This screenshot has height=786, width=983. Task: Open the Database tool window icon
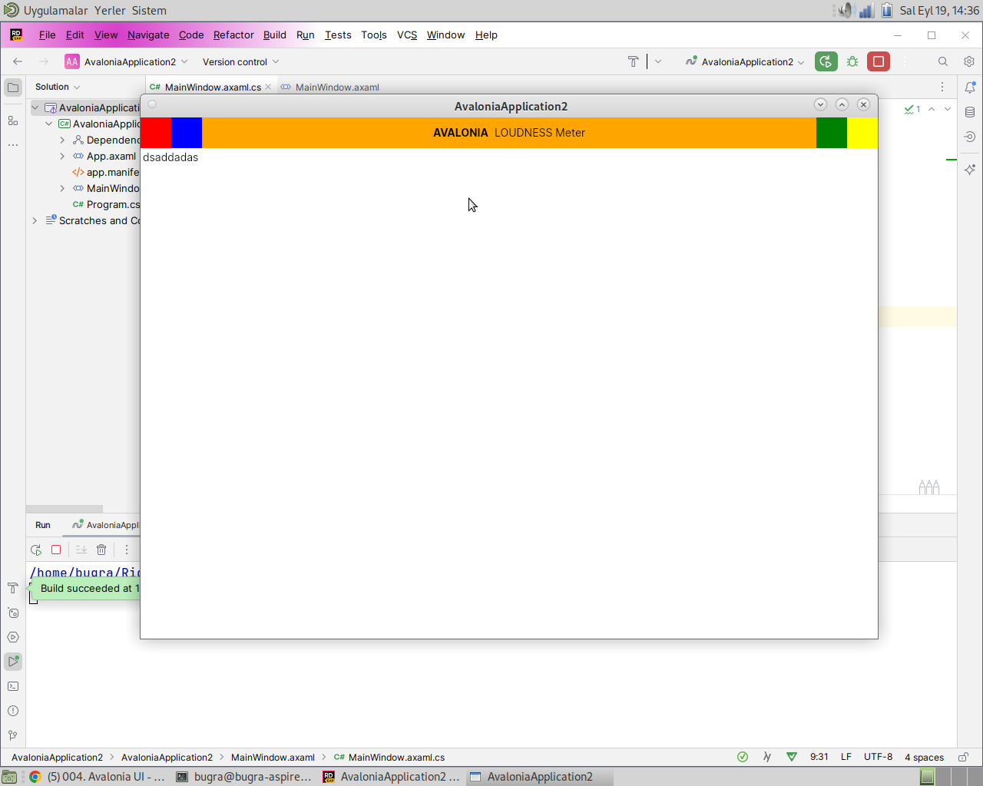pos(970,112)
